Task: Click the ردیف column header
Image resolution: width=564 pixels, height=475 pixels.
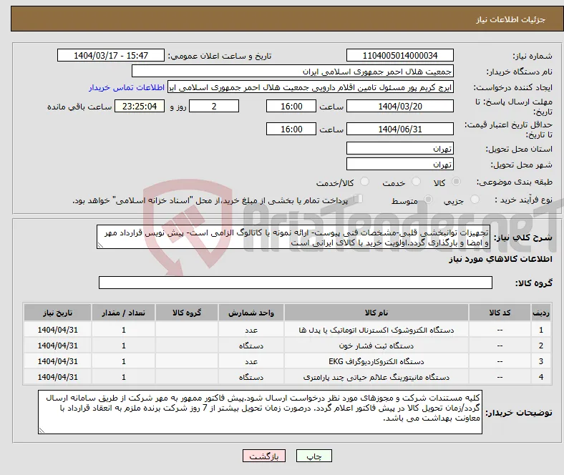Action: point(541,313)
